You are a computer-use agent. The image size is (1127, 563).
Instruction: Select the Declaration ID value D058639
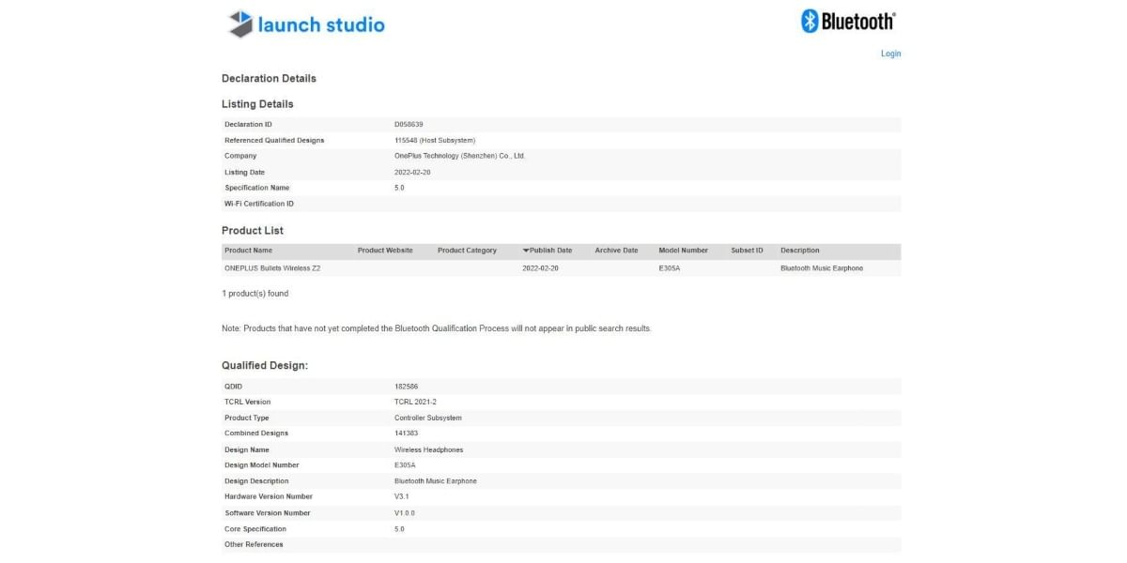click(x=409, y=124)
